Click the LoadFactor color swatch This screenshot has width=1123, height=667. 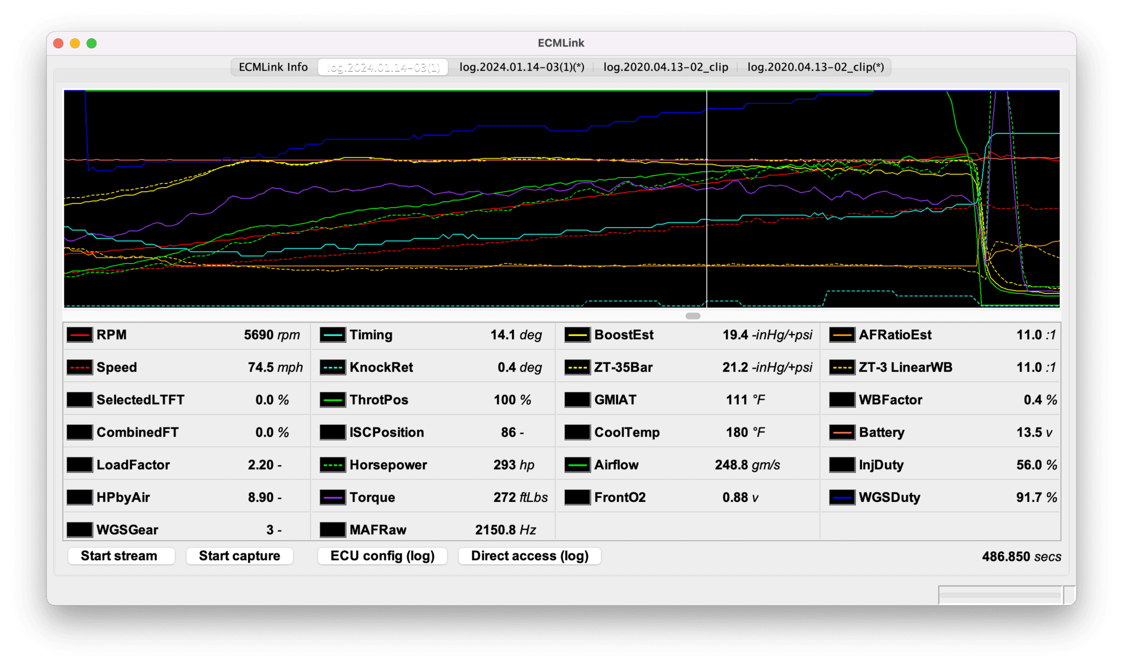pos(80,465)
